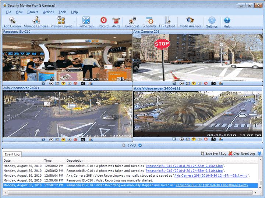Click yellow alert icon under Axis Camera 205
Image resolution: width=265 pixels, height=198 pixels.
pyautogui.click(x=194, y=83)
